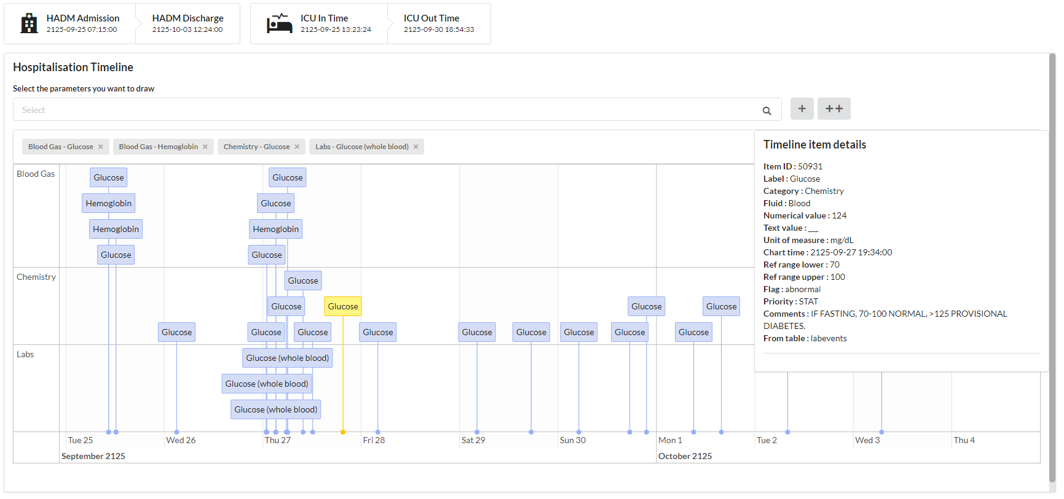
Task: Click the September 2125 month label
Action: point(93,456)
